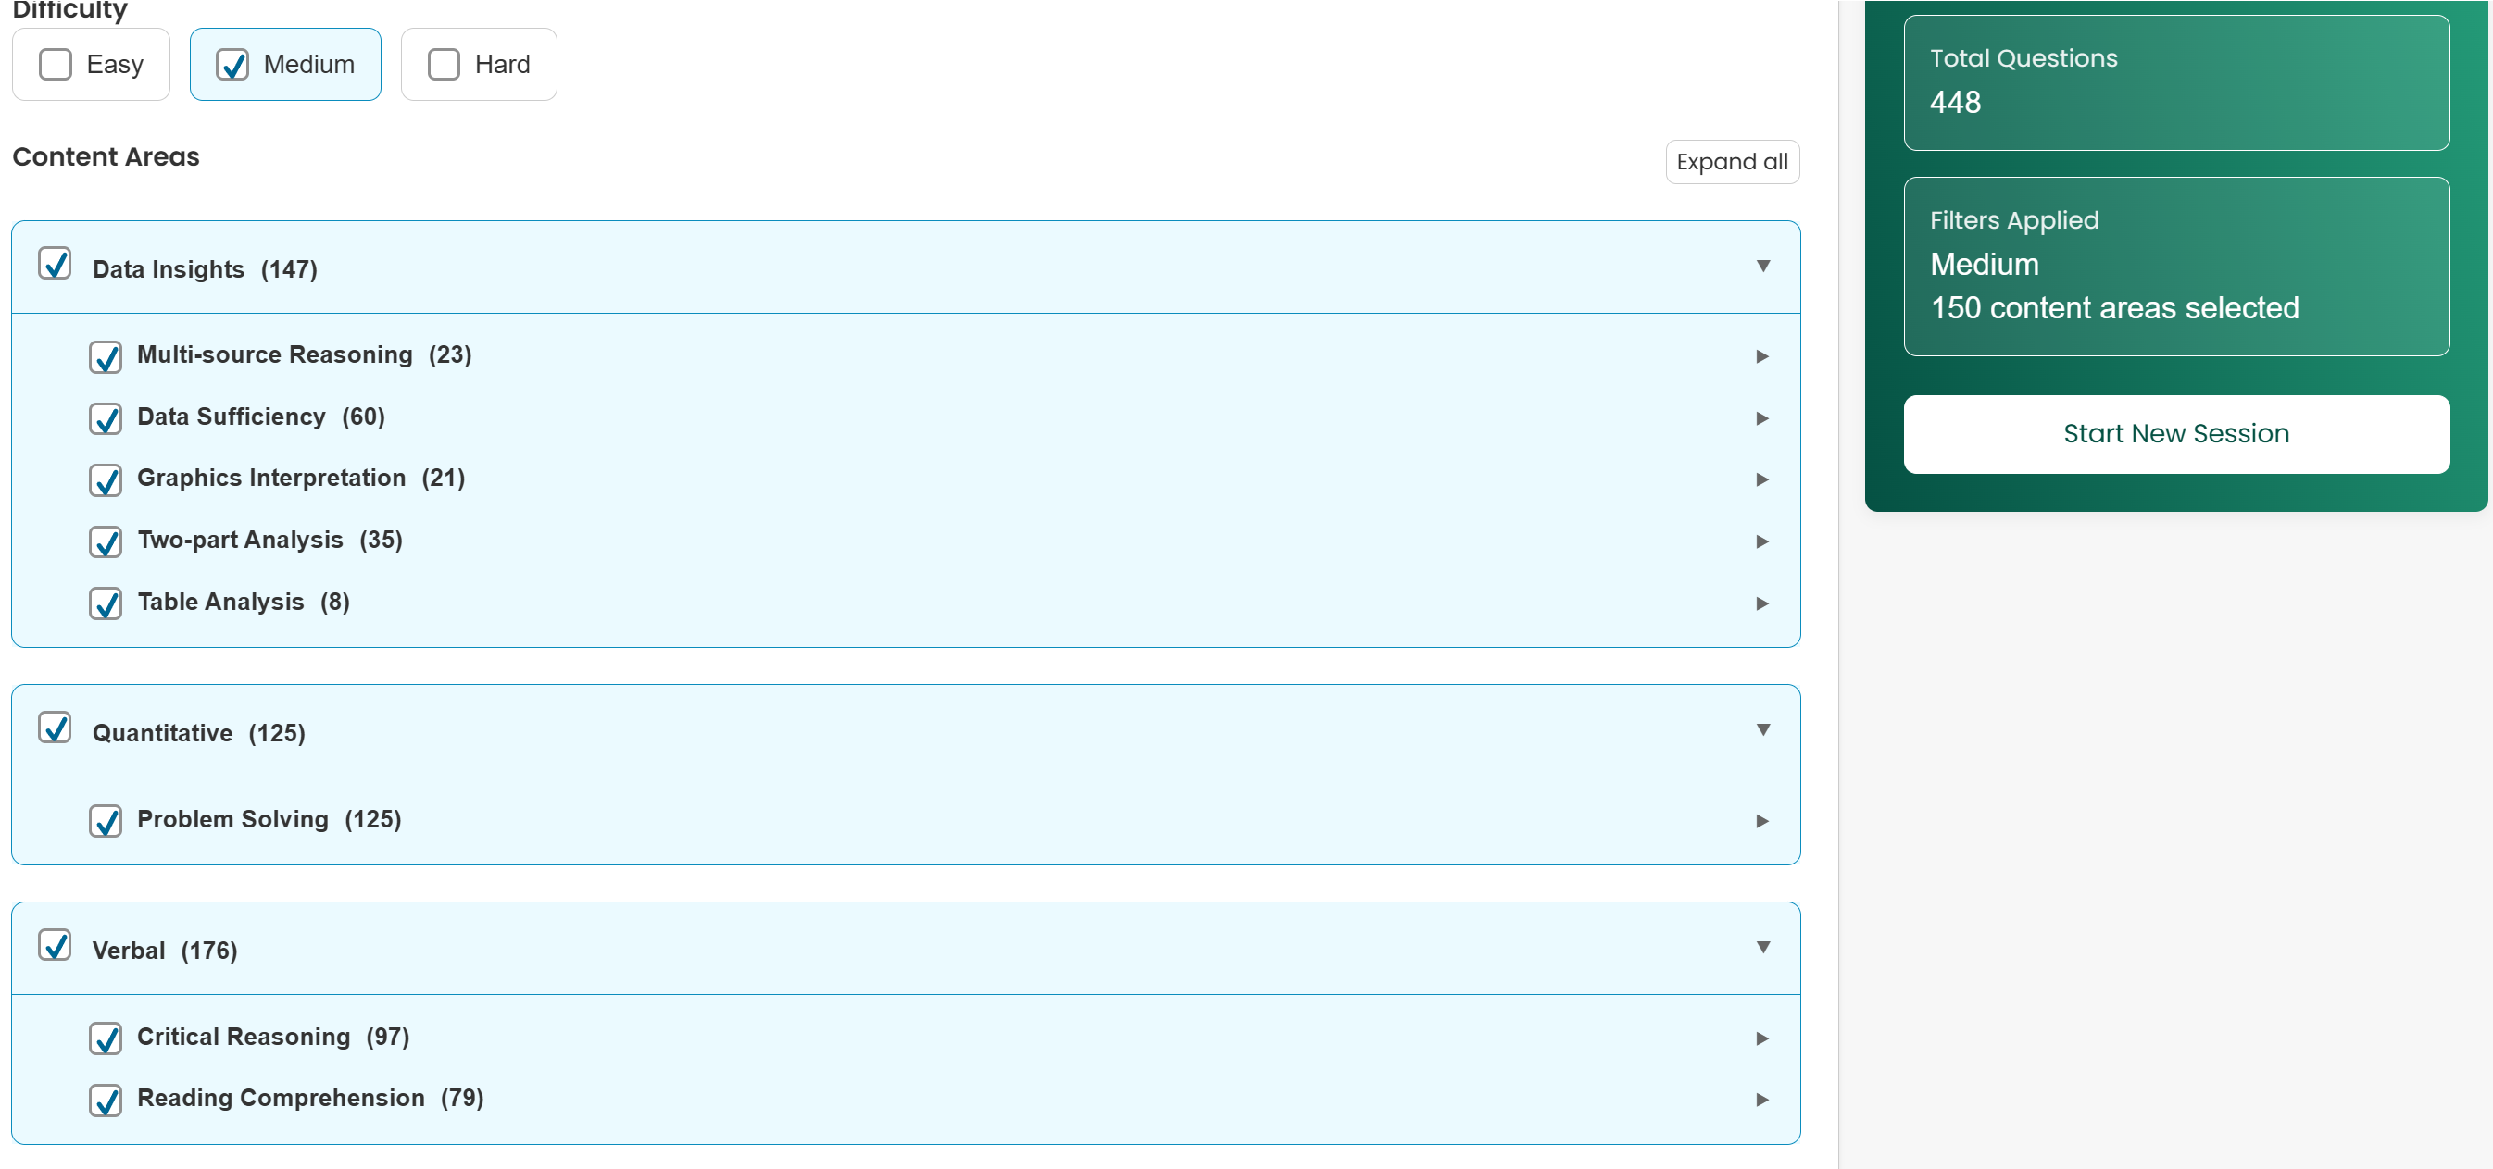Uncheck Multi-source Reasoning checkbox
The height and width of the screenshot is (1169, 2493).
point(106,356)
